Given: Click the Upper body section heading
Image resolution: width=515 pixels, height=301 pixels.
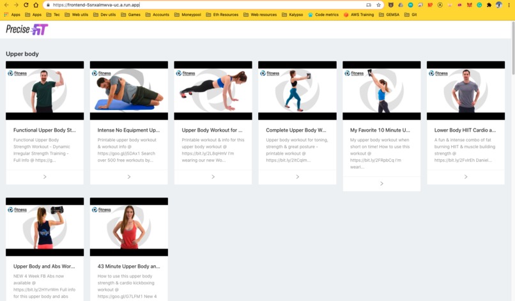Looking at the screenshot, I should (x=22, y=54).
